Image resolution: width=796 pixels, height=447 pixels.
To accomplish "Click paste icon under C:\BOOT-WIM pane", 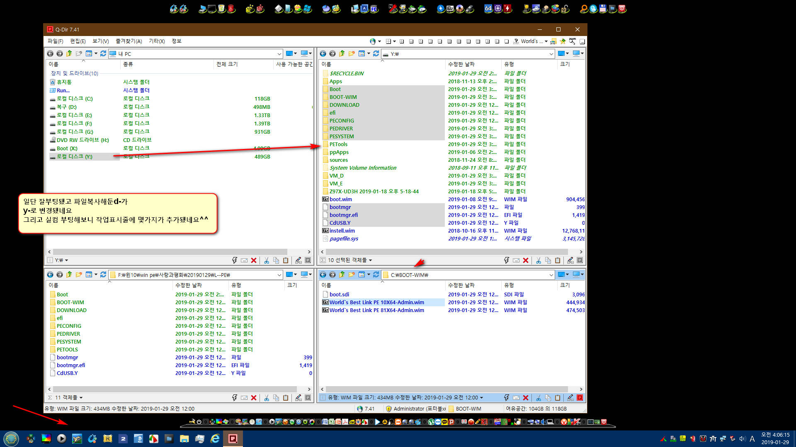I will tap(558, 398).
